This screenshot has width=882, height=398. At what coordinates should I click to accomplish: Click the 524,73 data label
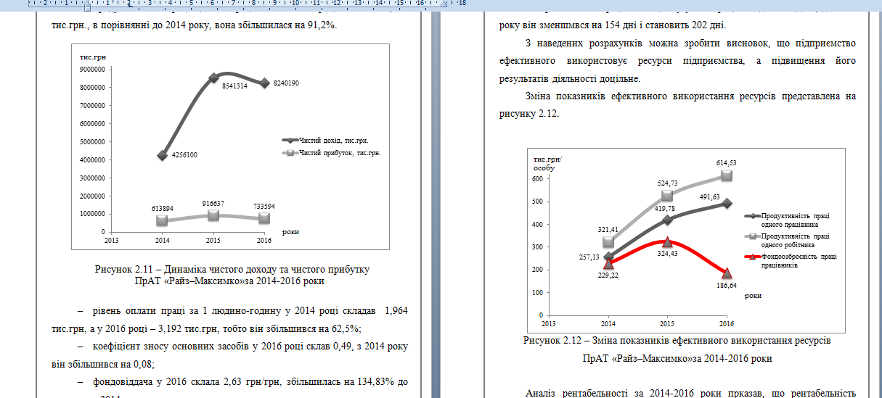(667, 183)
